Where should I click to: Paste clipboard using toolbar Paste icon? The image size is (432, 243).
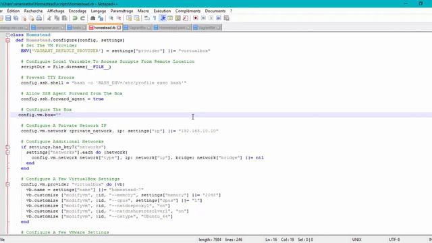tap(65, 18)
